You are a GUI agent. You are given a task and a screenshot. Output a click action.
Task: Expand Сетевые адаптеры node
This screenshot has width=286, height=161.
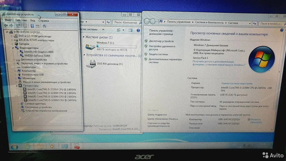[18, 104]
